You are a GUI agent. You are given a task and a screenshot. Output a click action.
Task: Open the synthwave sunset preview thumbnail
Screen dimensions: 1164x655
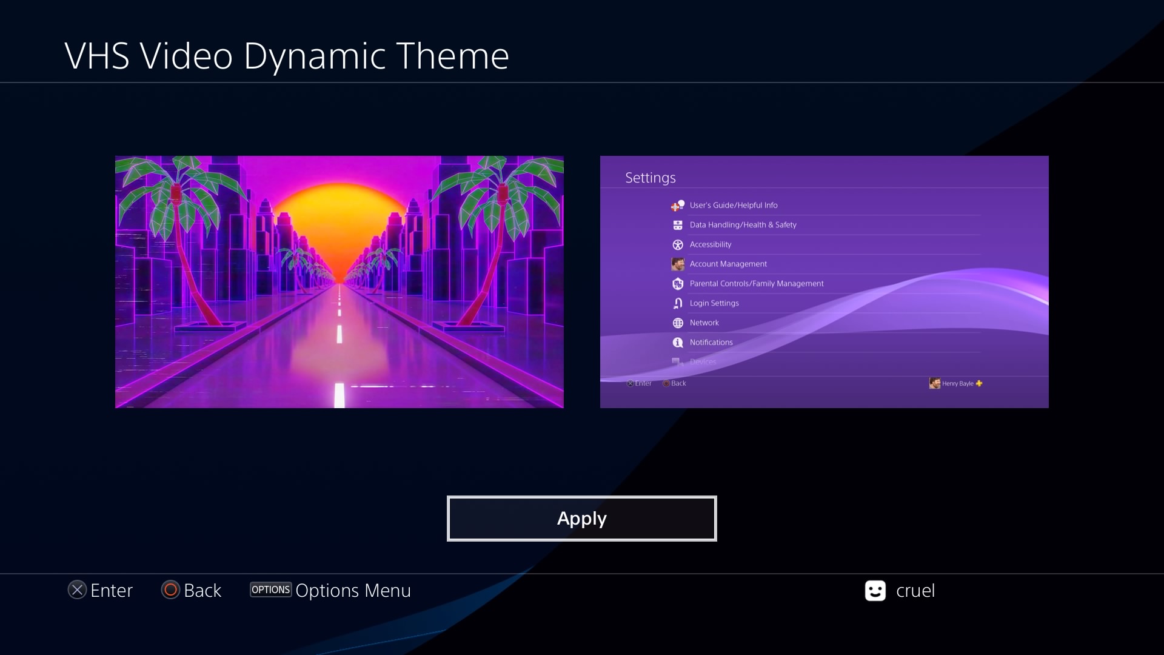[x=339, y=281]
